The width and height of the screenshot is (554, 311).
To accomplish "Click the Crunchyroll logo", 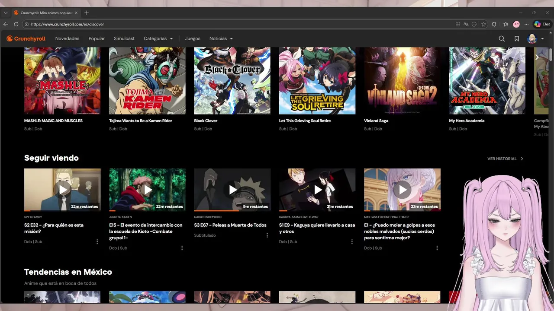I will [x=26, y=38].
